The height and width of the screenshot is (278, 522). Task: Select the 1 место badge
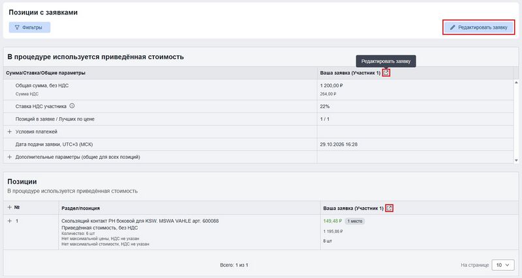point(354,221)
